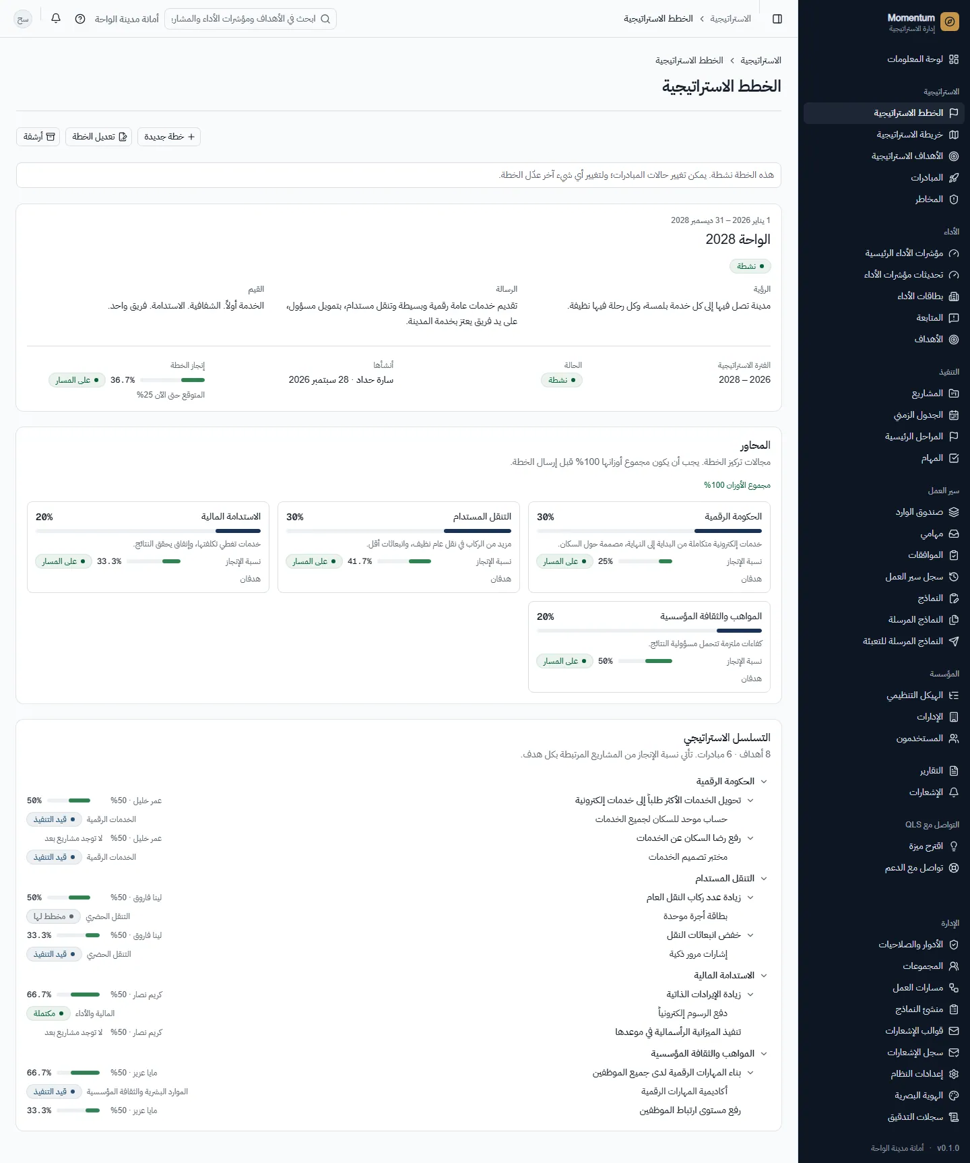Open المشاريع in the sidebar
Screen dimensions: 970x1163
884,394
